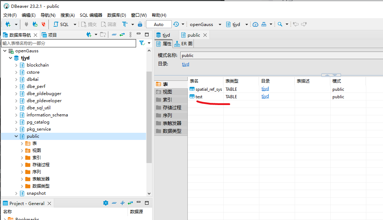Screen dimensions: 383x220
Task: Open the tjyd database selector dropdown
Action: pyautogui.click(x=247, y=24)
